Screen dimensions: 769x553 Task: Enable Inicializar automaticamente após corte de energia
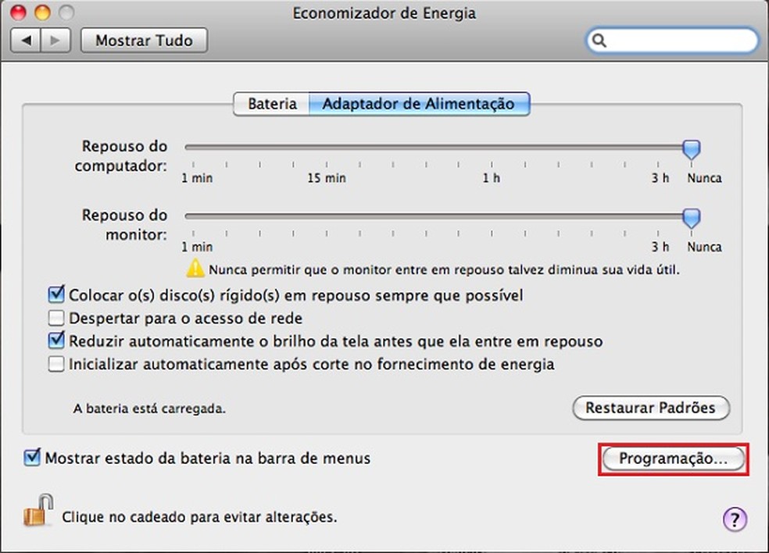point(56,364)
